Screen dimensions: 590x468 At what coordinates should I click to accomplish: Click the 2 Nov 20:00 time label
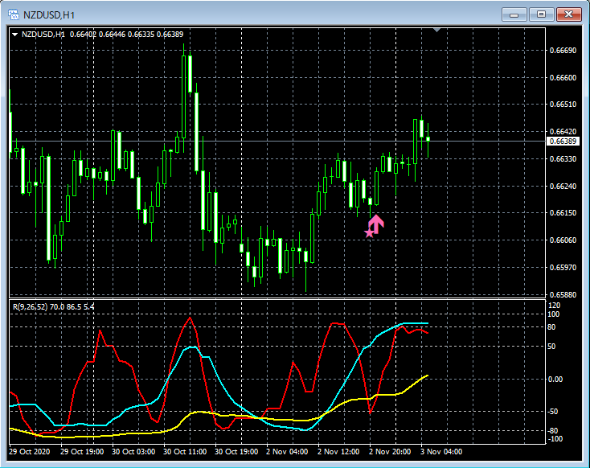(390, 451)
